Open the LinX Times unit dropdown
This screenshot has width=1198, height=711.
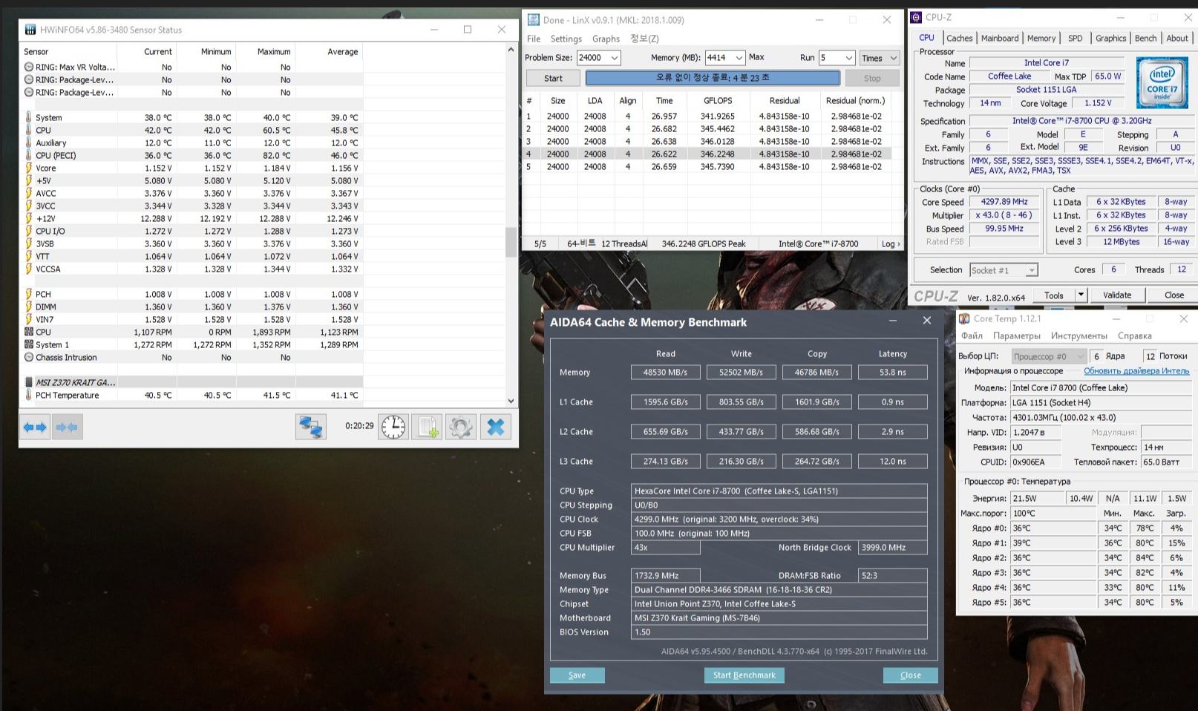click(x=880, y=58)
